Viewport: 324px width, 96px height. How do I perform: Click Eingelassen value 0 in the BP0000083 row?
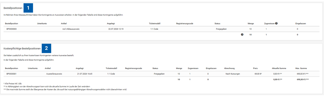[297, 29]
